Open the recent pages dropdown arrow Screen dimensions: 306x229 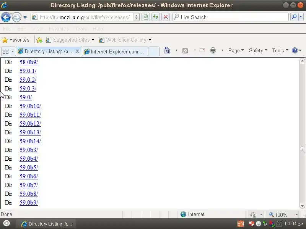pyautogui.click(x=25, y=17)
